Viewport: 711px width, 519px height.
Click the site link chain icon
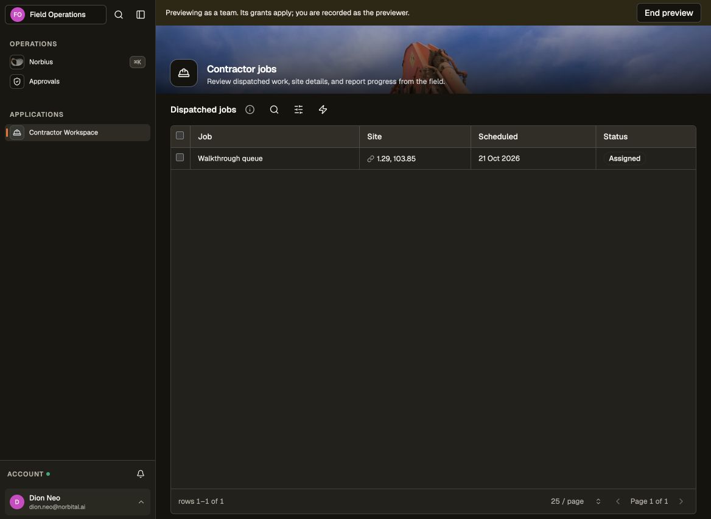pos(371,159)
